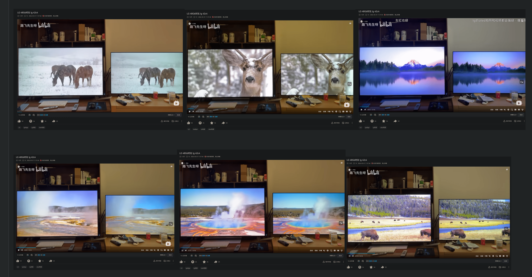
Task: Pause the video in the rainbow spring screenshot
Action: click(182, 250)
